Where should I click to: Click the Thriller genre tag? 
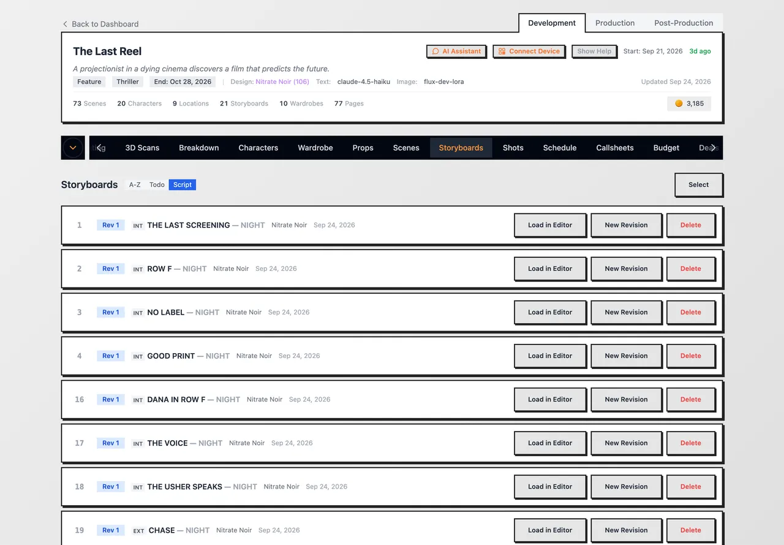(x=128, y=82)
